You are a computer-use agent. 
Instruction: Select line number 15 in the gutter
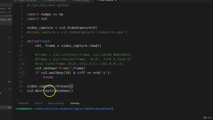click(x=21, y=68)
